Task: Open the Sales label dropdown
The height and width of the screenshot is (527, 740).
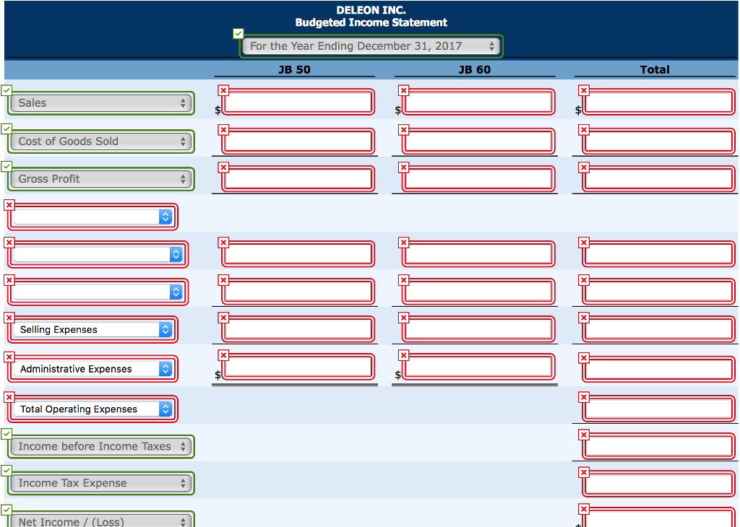Action: 101,103
